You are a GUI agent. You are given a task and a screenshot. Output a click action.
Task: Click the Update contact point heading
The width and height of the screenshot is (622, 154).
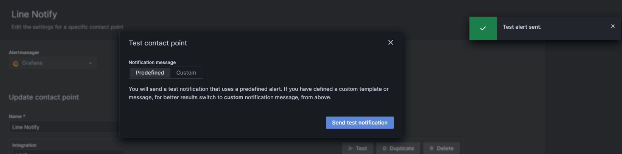coord(44,97)
